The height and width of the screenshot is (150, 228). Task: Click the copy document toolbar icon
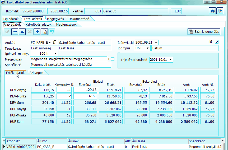(44, 31)
